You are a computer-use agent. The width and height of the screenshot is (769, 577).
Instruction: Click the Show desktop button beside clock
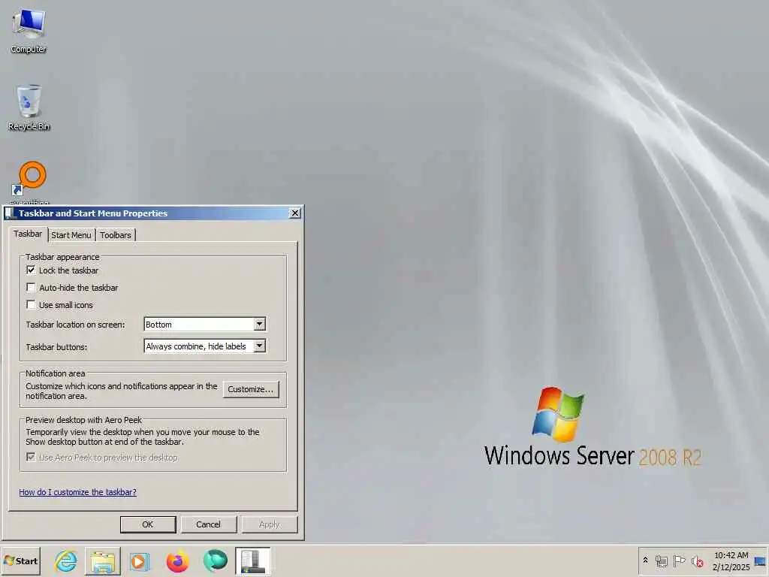pos(760,560)
